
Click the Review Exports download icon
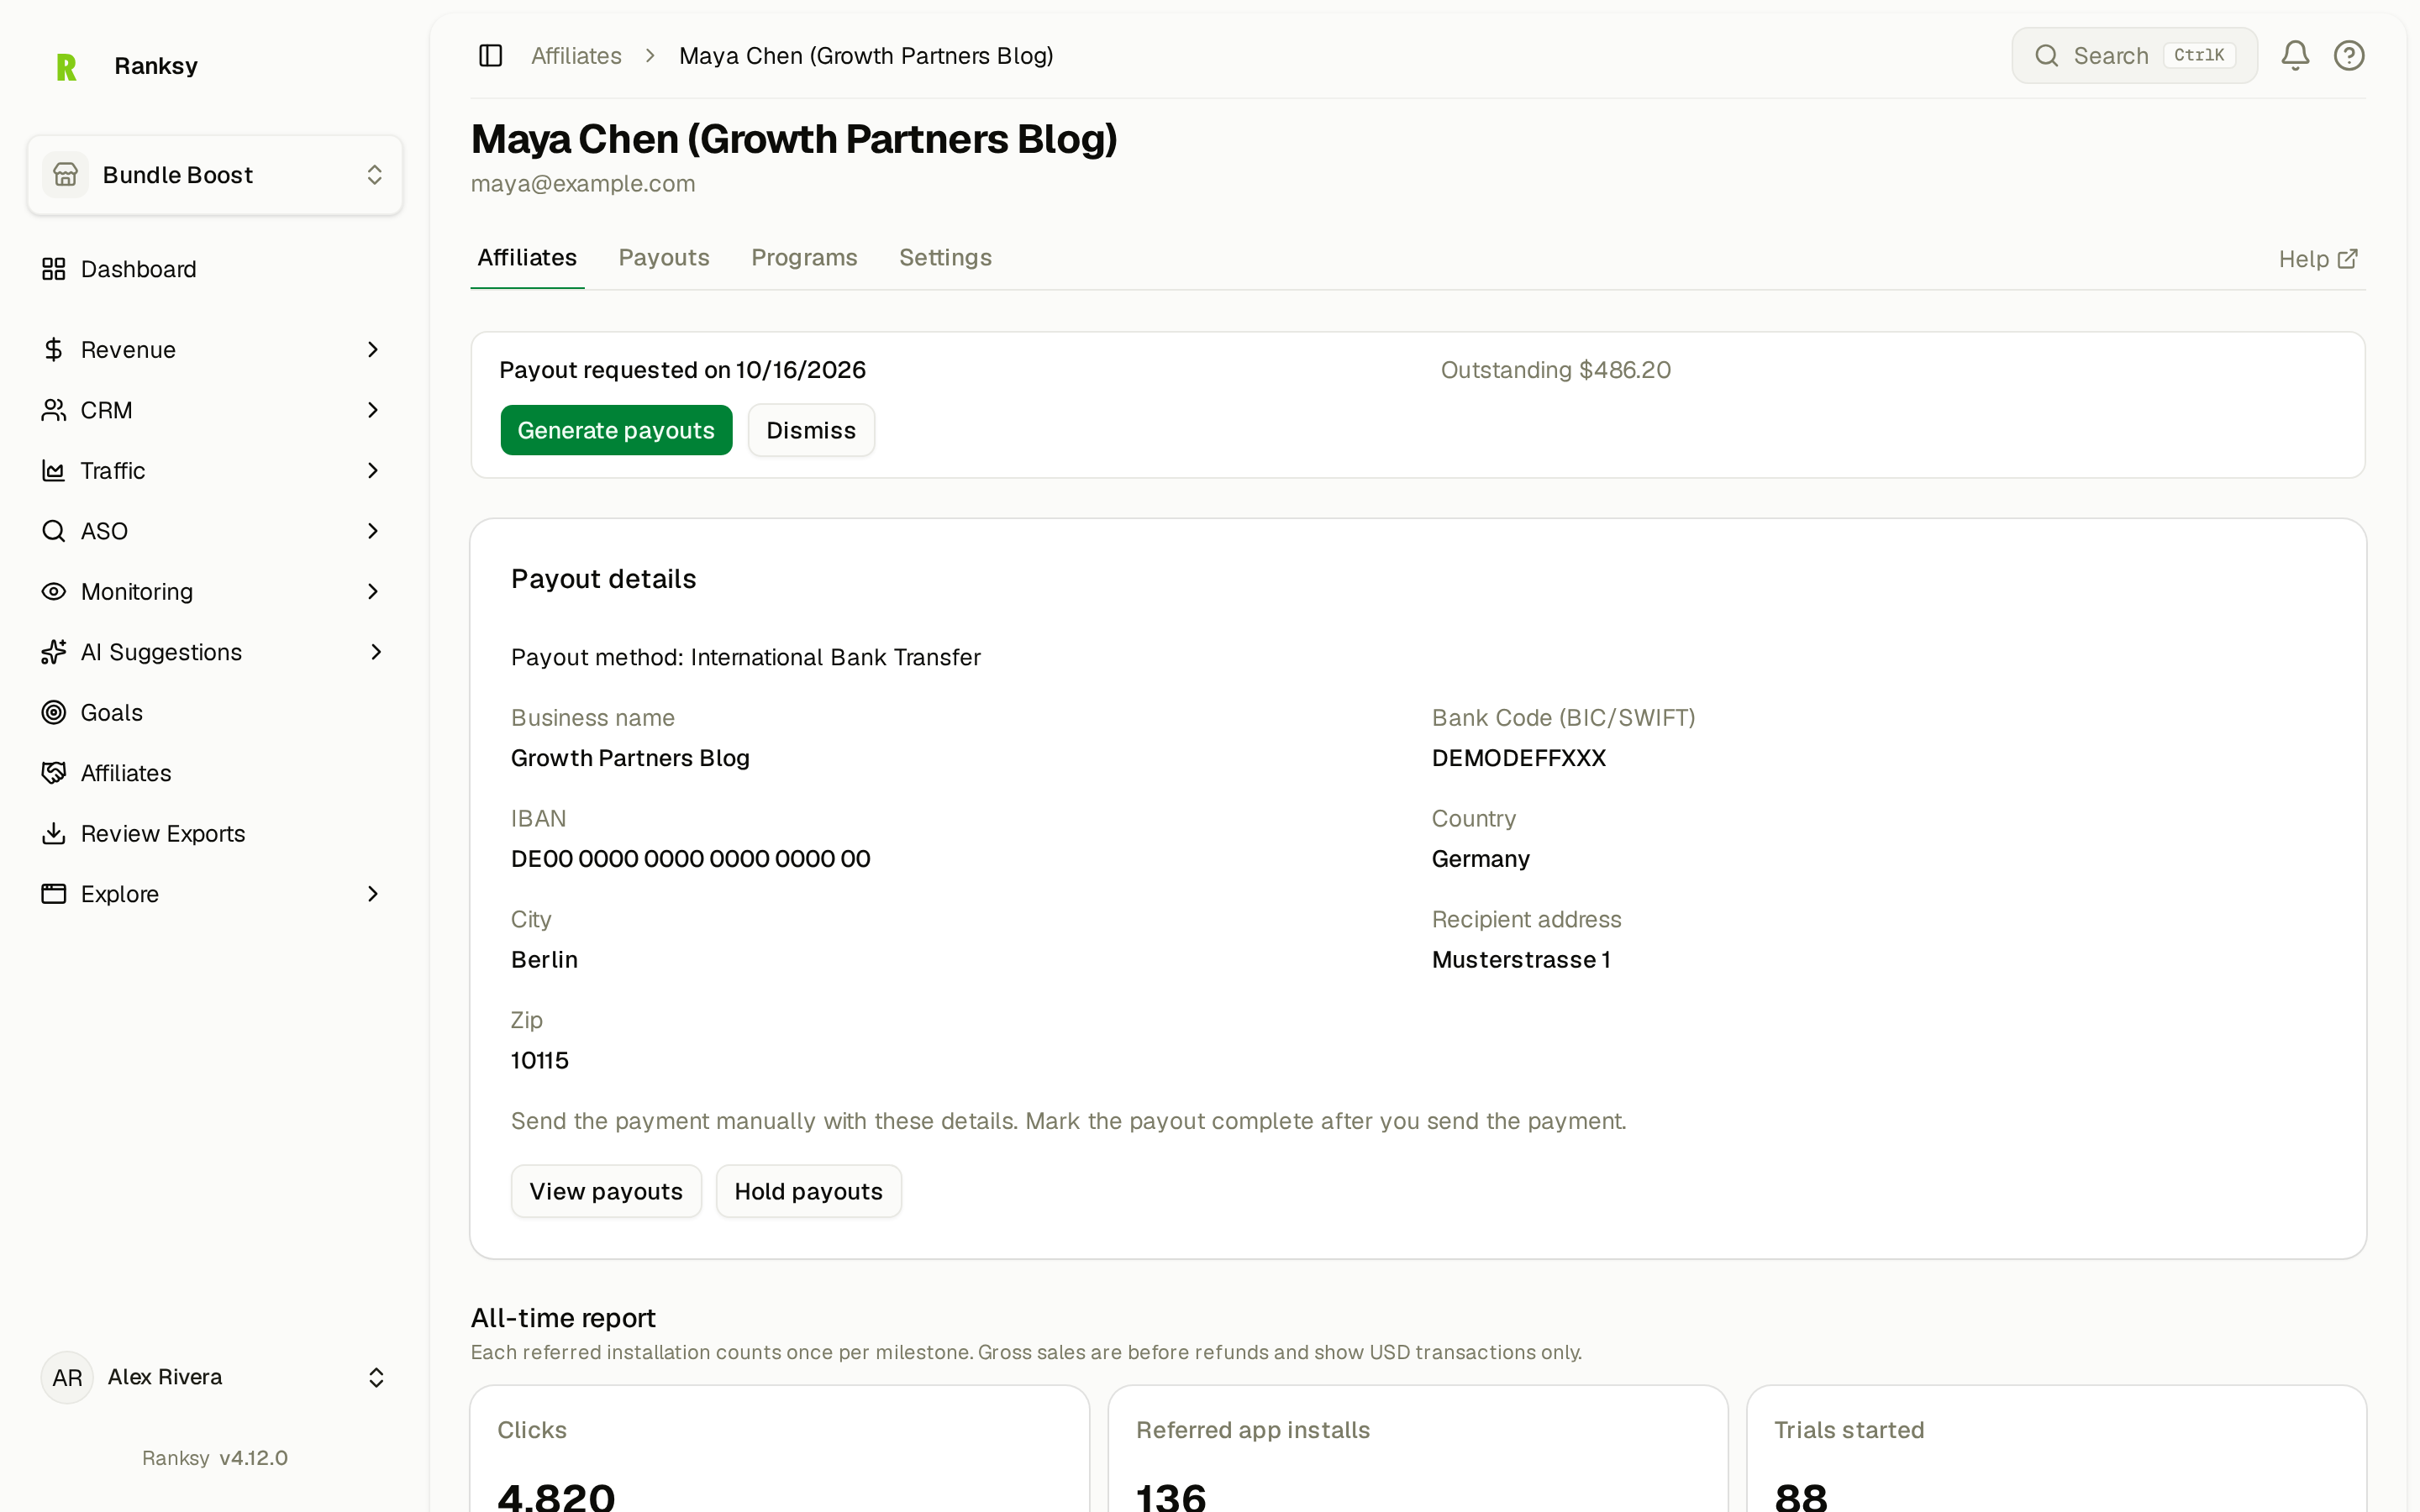(x=54, y=833)
